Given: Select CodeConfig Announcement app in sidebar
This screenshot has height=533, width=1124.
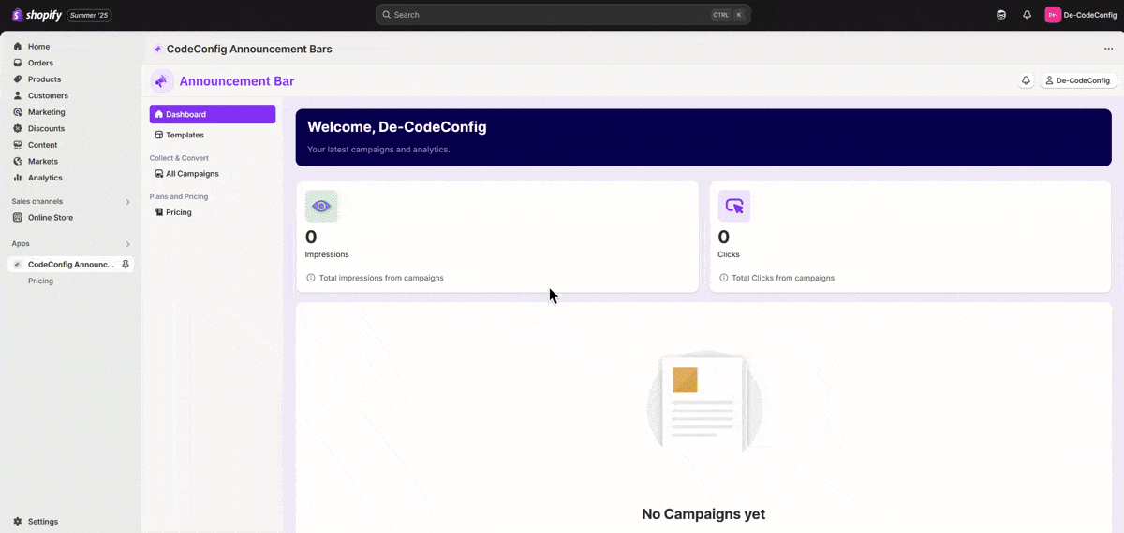Looking at the screenshot, I should click(71, 265).
